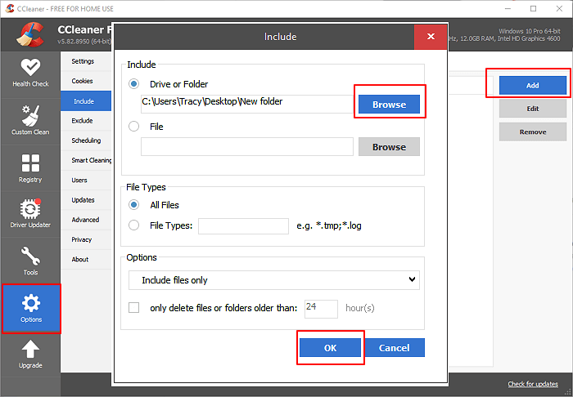Click the CCleaner logo in the header
The width and height of the screenshot is (573, 397).
(x=29, y=34)
